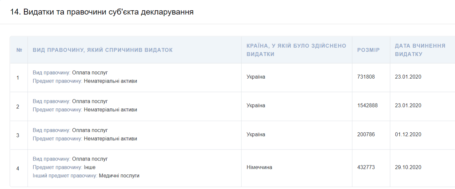
Task: Click the "Інше" subject value in row 4
Action: 89,167
